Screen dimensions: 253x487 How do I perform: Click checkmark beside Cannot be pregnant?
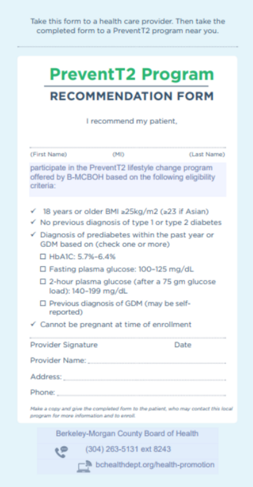[x=33, y=324]
